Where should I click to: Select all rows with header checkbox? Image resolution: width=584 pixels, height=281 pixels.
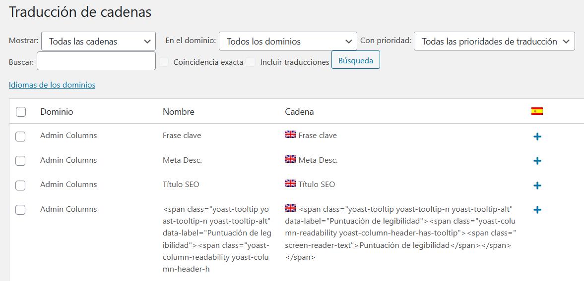click(21, 112)
